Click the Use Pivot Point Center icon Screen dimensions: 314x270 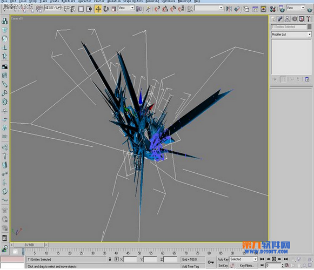pyautogui.click(x=139, y=9)
